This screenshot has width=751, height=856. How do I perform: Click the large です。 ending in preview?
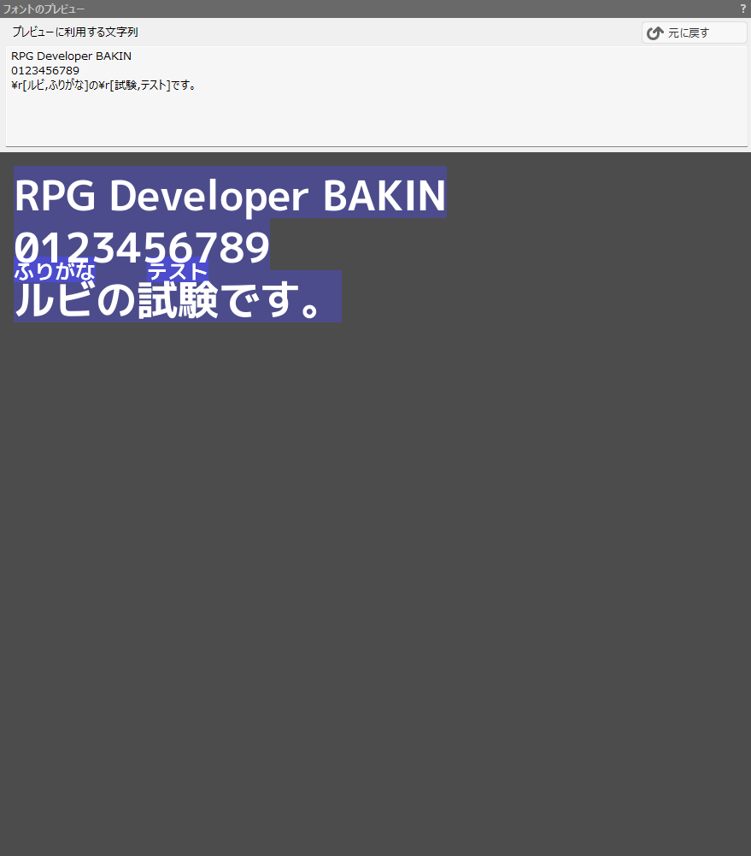[272, 301]
